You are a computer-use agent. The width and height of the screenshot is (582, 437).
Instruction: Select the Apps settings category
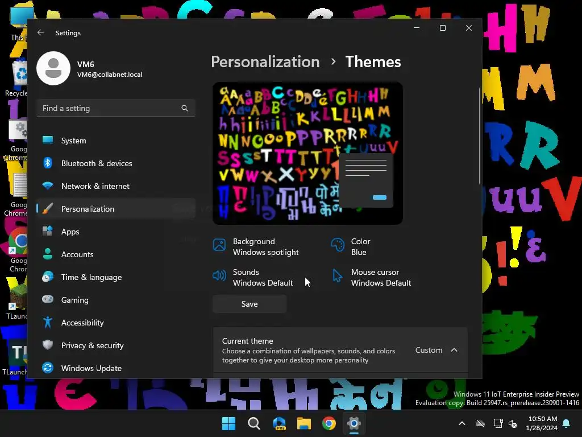coord(116,232)
